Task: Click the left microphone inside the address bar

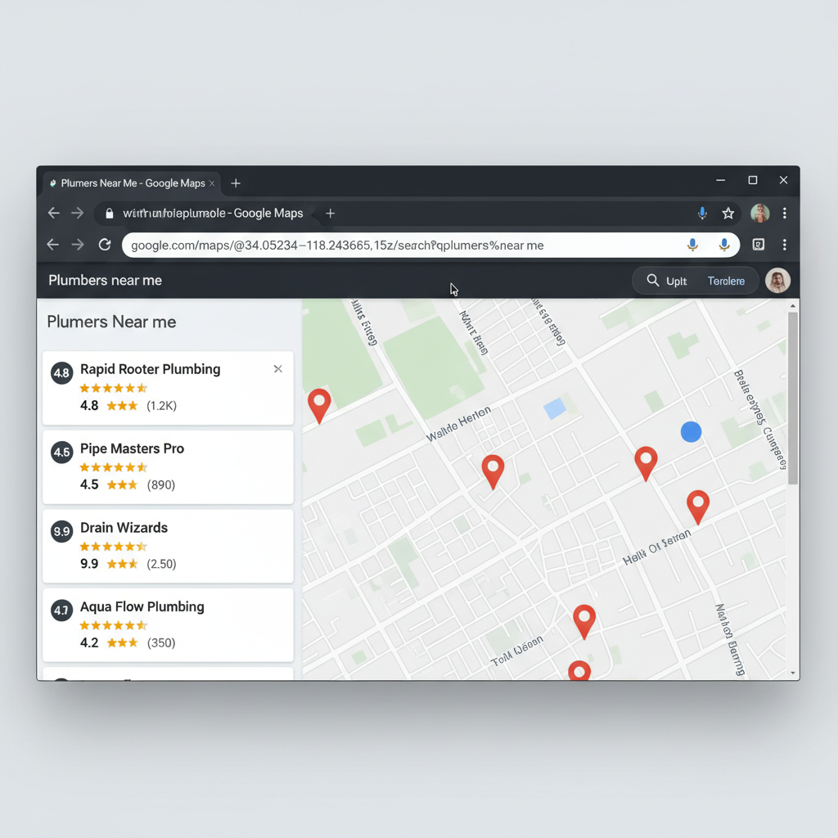Action: (692, 245)
